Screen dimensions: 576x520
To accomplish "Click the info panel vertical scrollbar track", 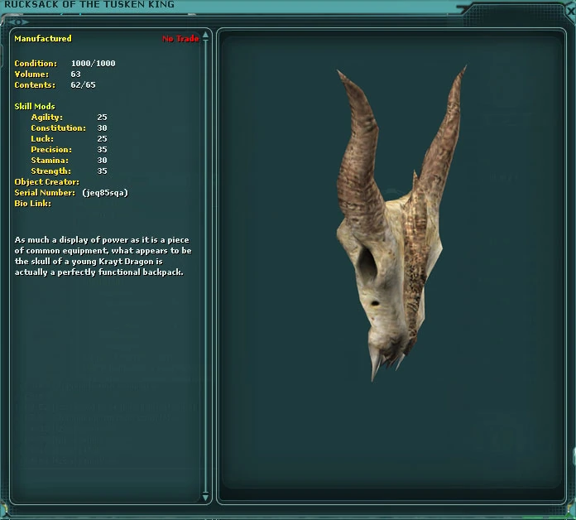I will pos(206,265).
